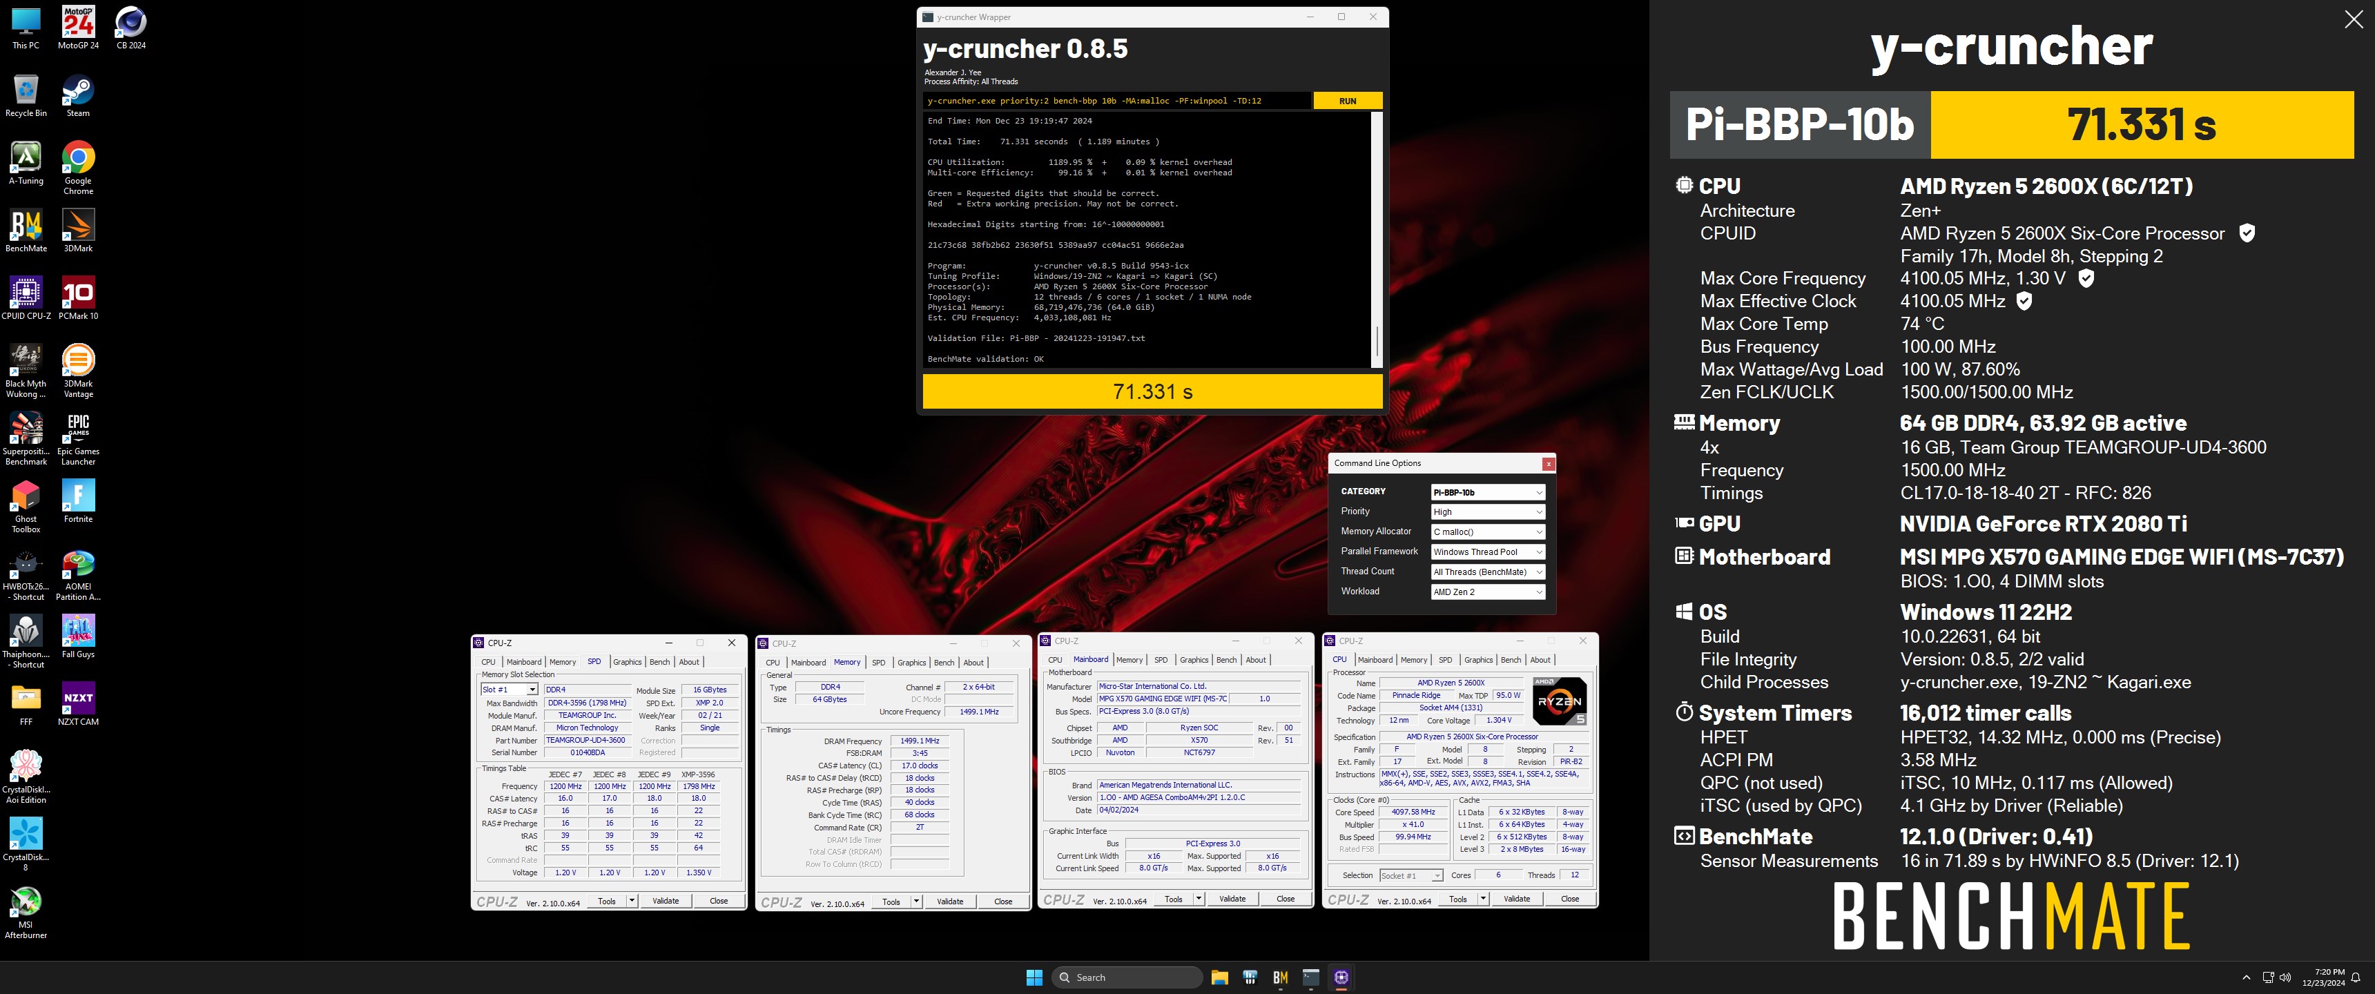The image size is (2375, 994).
Task: Open the NZXT CAM desktop shortcut
Action: coord(79,703)
